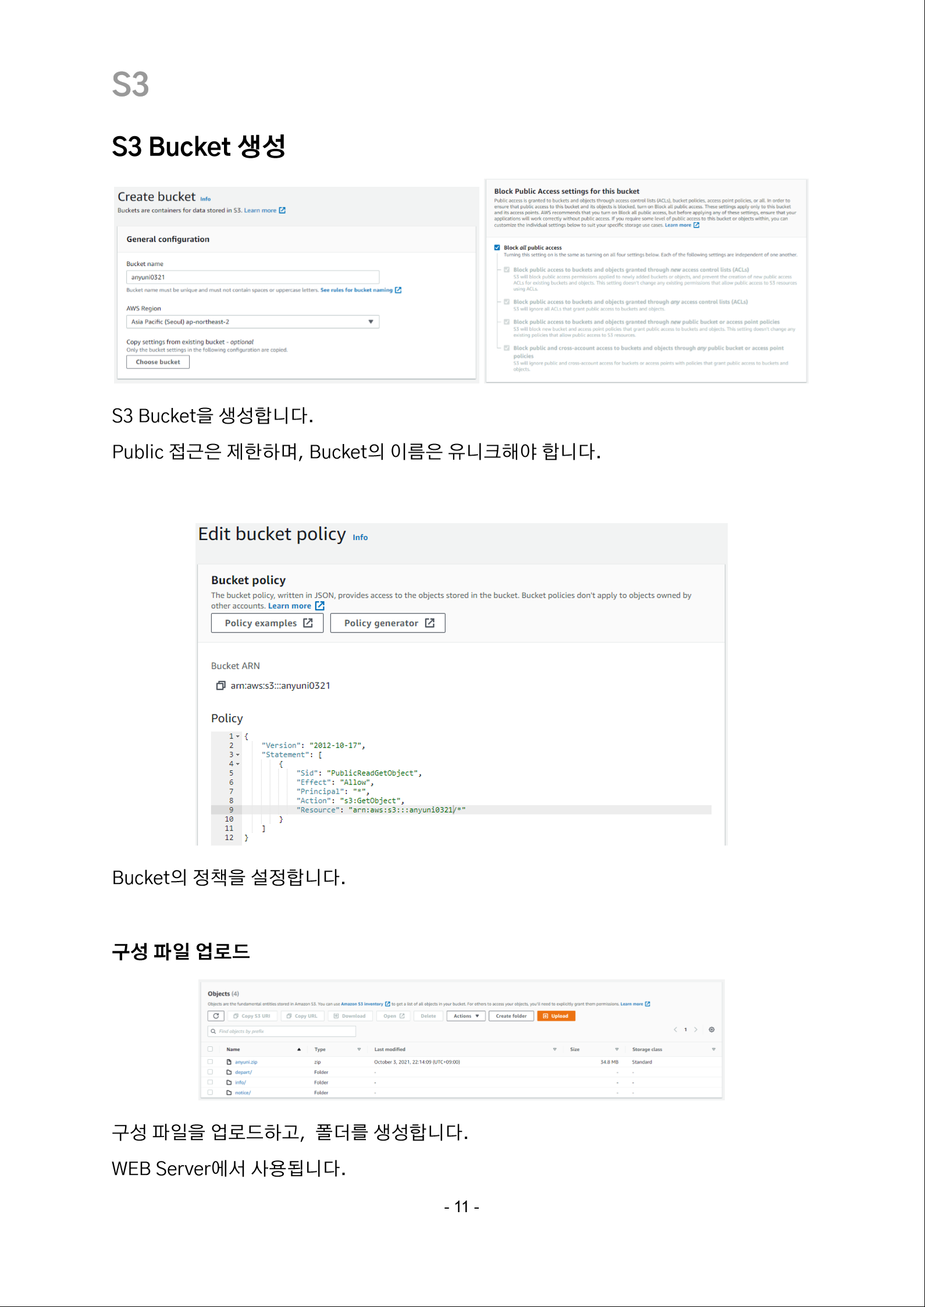
Task: Click the folder icon beside depart/
Action: coord(229,1072)
